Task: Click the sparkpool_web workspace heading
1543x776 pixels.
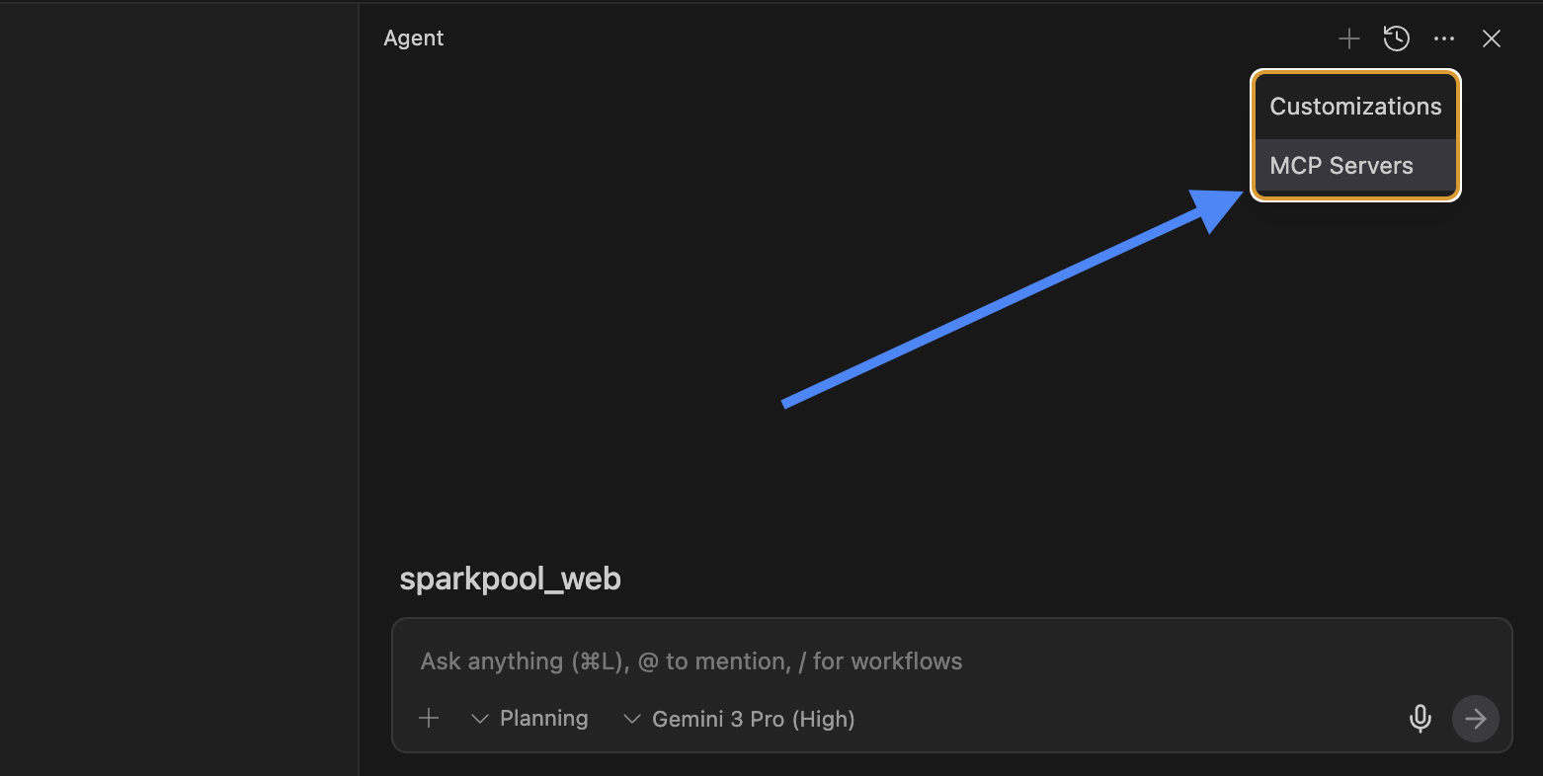Action: click(x=510, y=579)
